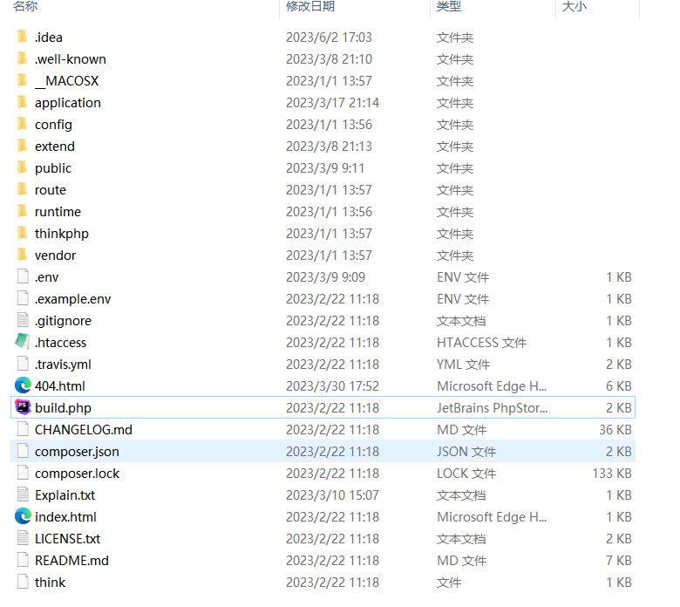Select the composer.lock file name

[x=77, y=474]
